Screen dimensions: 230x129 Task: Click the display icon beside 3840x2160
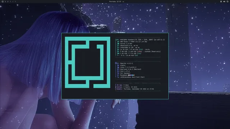point(118,46)
